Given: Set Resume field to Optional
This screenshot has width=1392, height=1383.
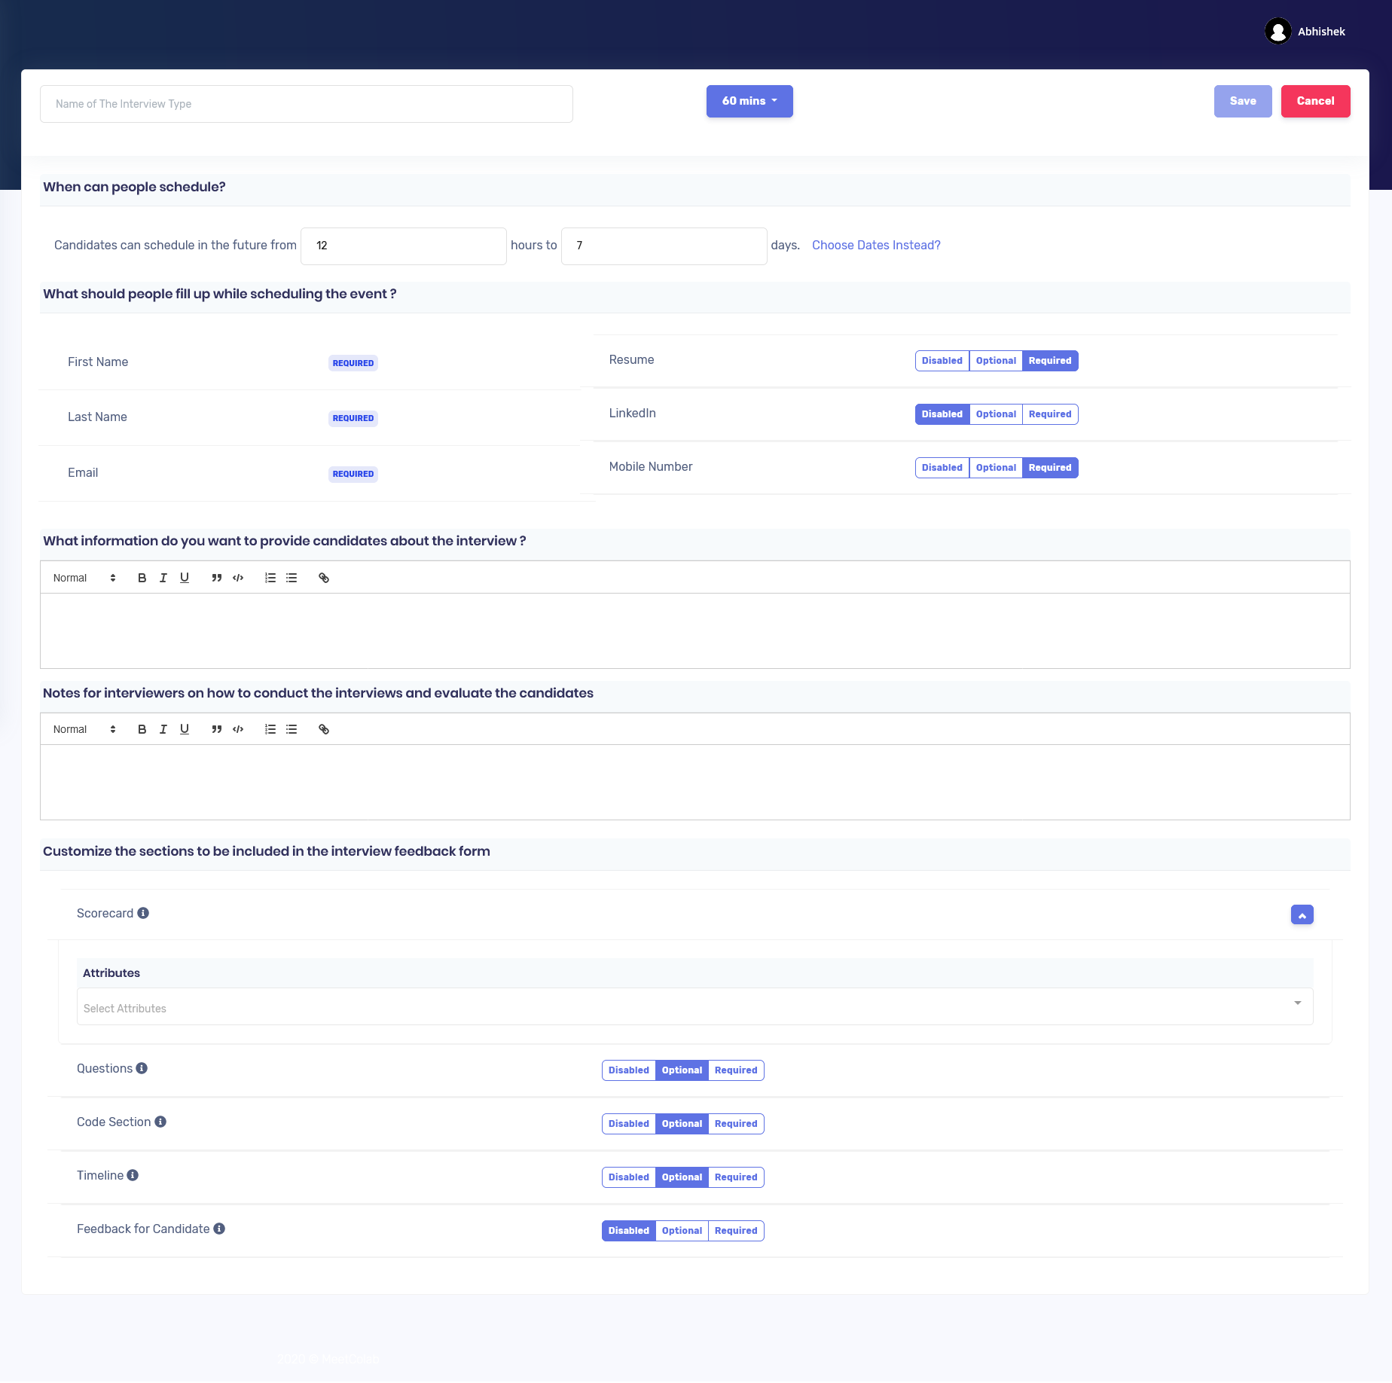Looking at the screenshot, I should (996, 361).
